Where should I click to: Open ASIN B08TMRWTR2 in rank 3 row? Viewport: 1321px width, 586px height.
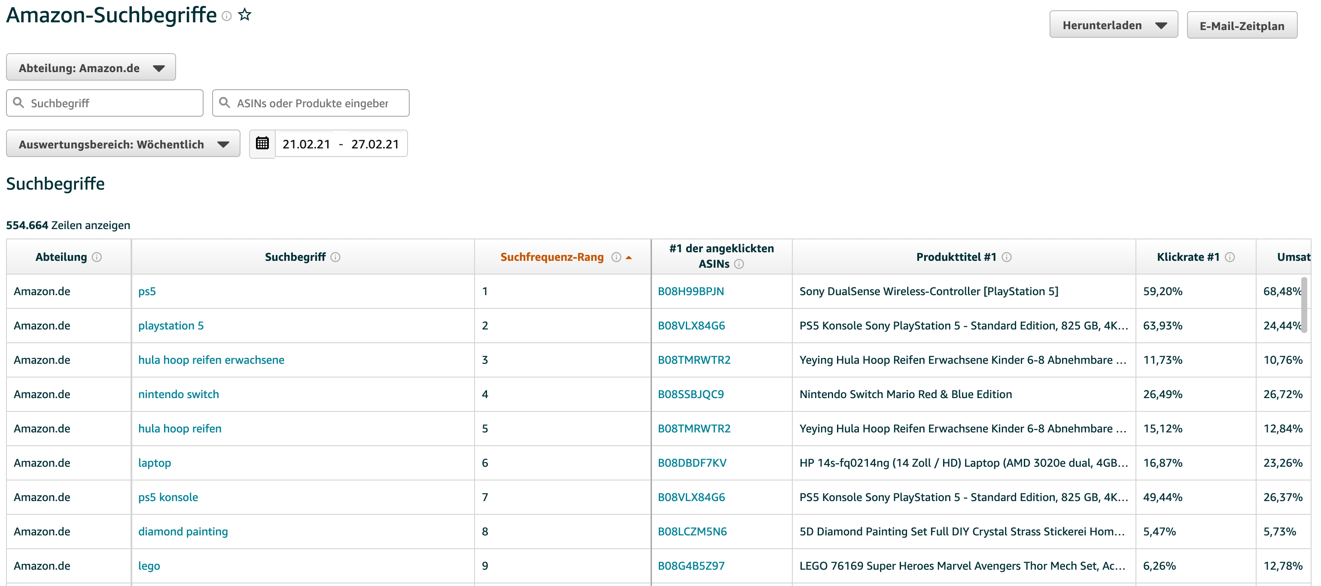tap(694, 360)
